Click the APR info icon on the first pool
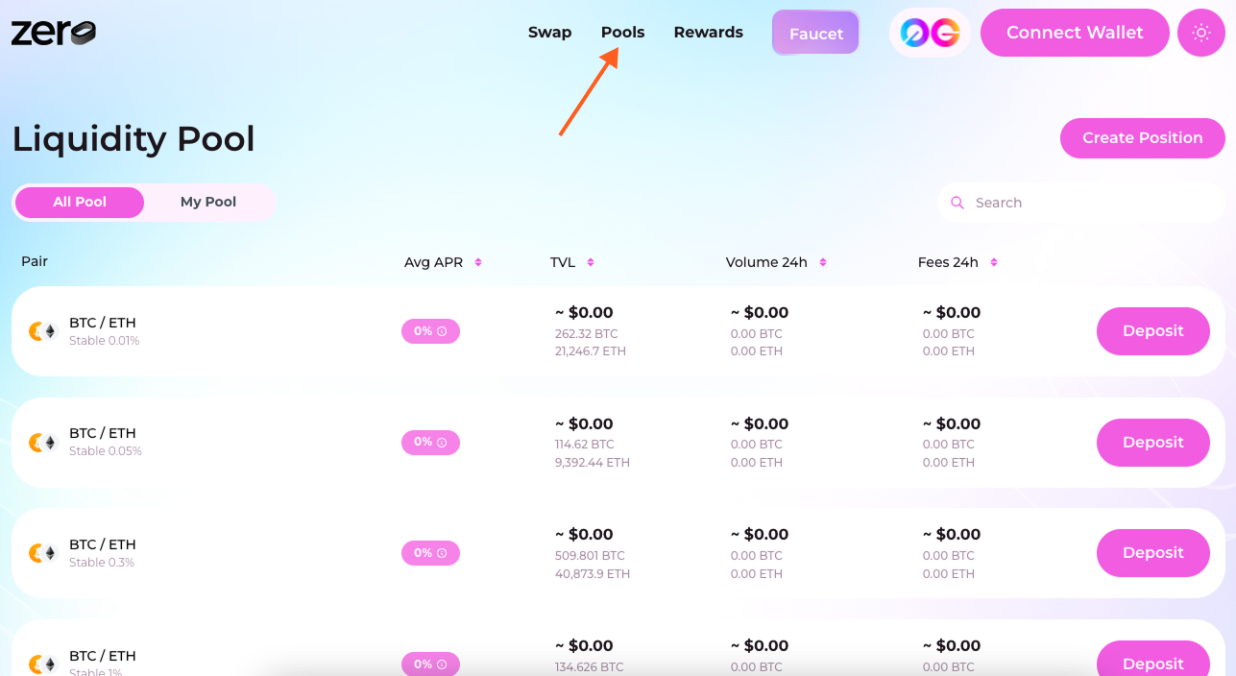Viewport: 1236px width, 676px height. point(444,330)
